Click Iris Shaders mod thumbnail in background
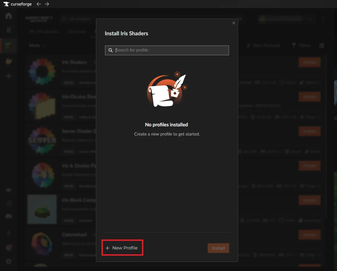 [x=42, y=72]
